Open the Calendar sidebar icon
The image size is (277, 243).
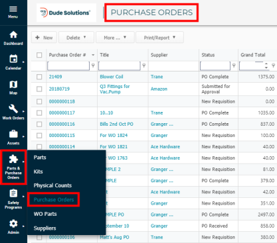pyautogui.click(x=13, y=59)
